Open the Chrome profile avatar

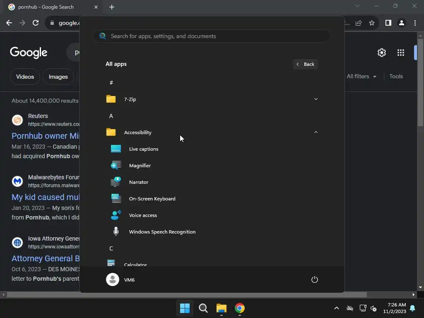point(402,23)
